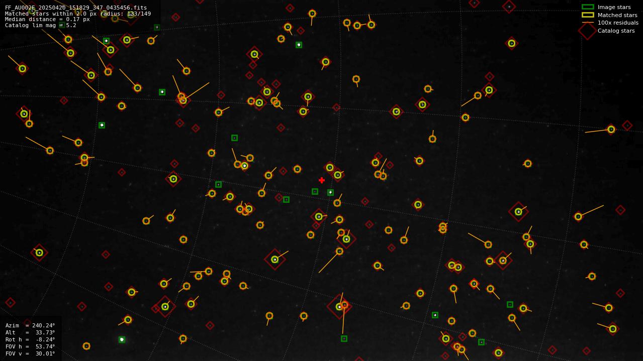The width and height of the screenshot is (643, 361).
Task: Select the 'Catalog lim mag = 5.2' text
Action: pyautogui.click(x=41, y=26)
